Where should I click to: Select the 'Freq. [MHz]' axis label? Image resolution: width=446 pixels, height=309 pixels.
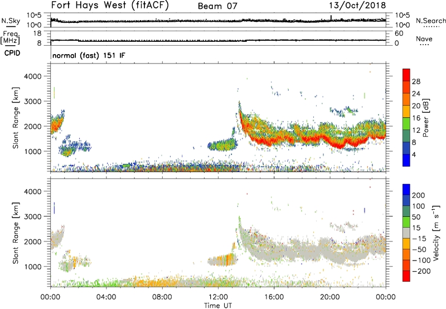coord(11,38)
